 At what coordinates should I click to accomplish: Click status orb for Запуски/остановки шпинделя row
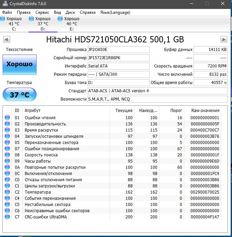click(7, 136)
